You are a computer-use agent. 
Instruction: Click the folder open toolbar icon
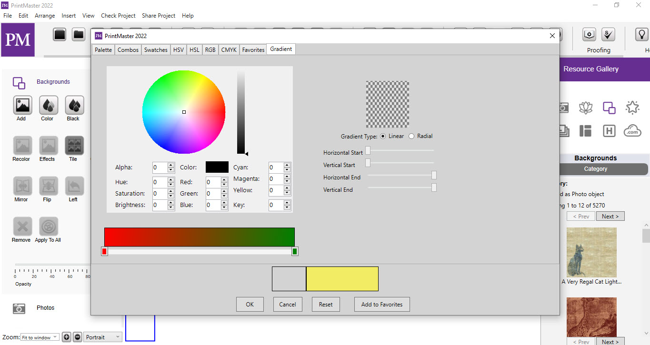78,34
